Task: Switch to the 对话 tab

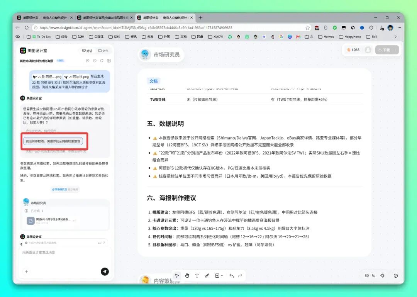Action: tap(87, 51)
